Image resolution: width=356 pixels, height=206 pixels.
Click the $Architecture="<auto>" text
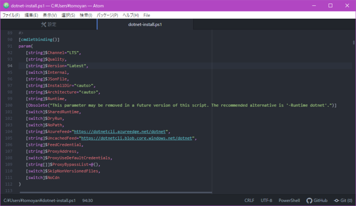pyautogui.click(x=72, y=92)
